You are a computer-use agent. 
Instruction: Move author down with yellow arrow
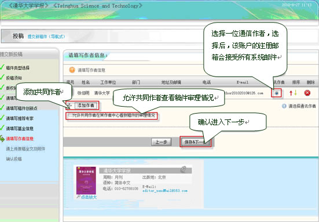tap(295, 93)
